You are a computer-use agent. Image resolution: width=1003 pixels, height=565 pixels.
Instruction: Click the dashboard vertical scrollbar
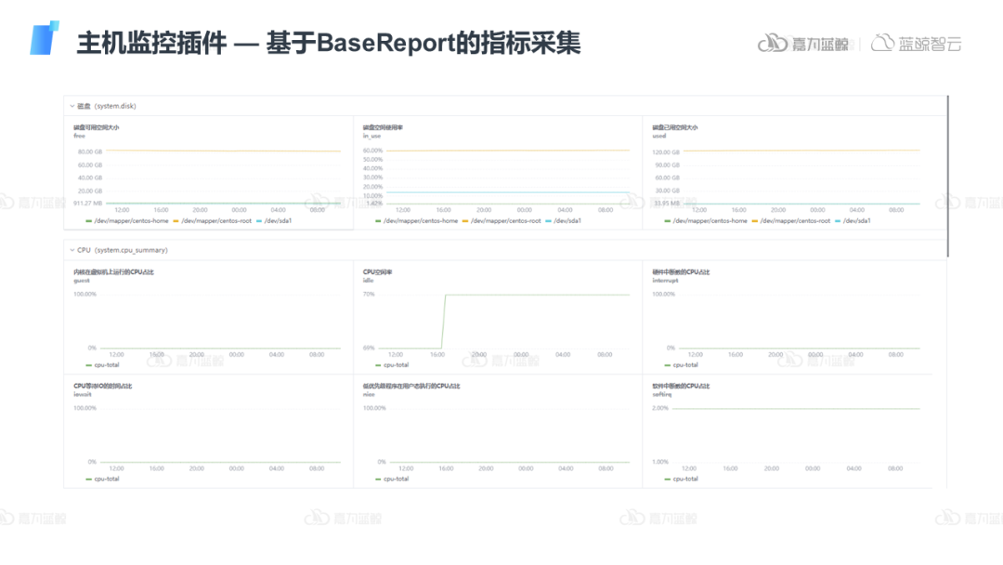pyautogui.click(x=947, y=176)
